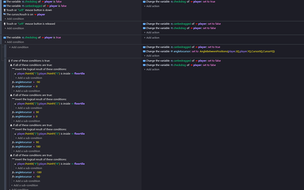The image size is (304, 190).
Task: Select 'If one of these conditions is true' row
Action: 29,61
